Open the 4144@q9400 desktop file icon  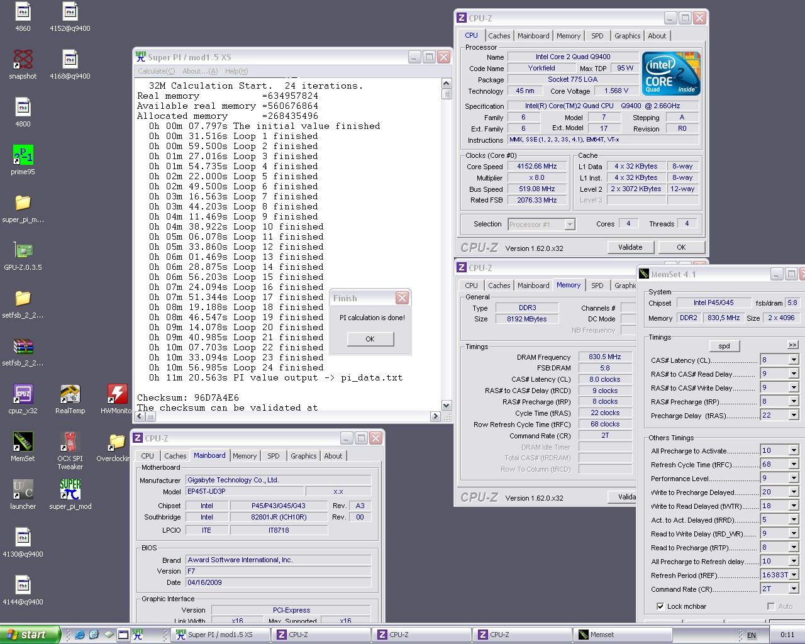click(x=23, y=586)
